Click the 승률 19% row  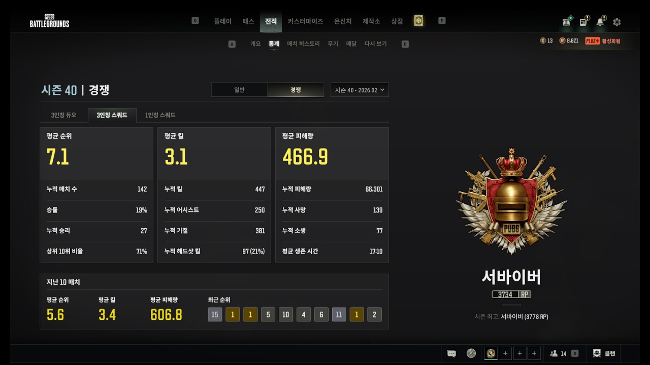click(96, 210)
